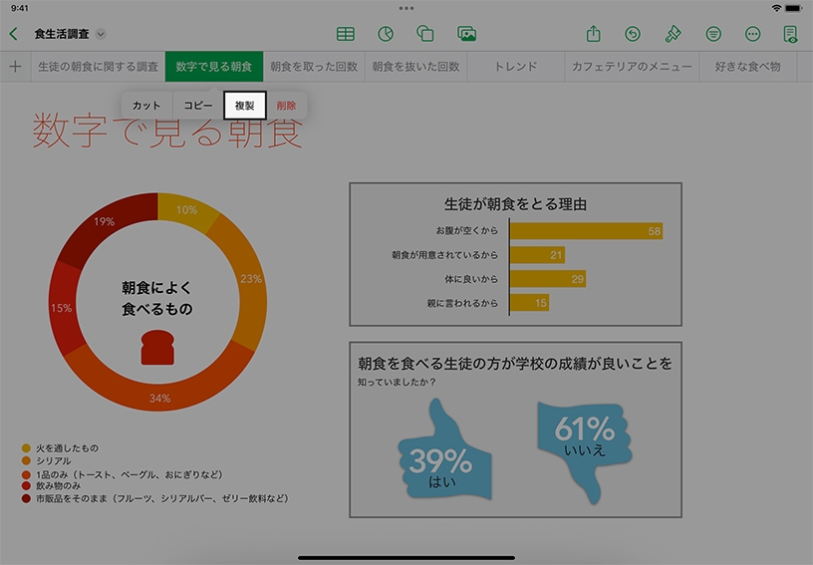
Task: Open the insert media image icon
Action: [x=466, y=34]
